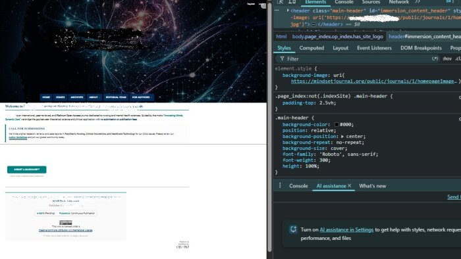Click the element.style selector text
Viewport: 461px width, 259px height.
[x=293, y=68]
